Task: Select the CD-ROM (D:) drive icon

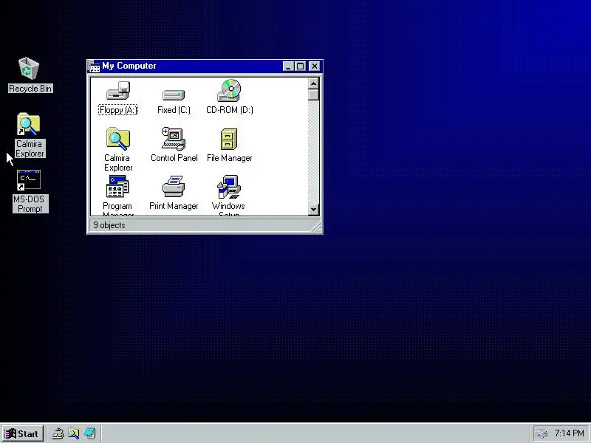Action: [229, 90]
